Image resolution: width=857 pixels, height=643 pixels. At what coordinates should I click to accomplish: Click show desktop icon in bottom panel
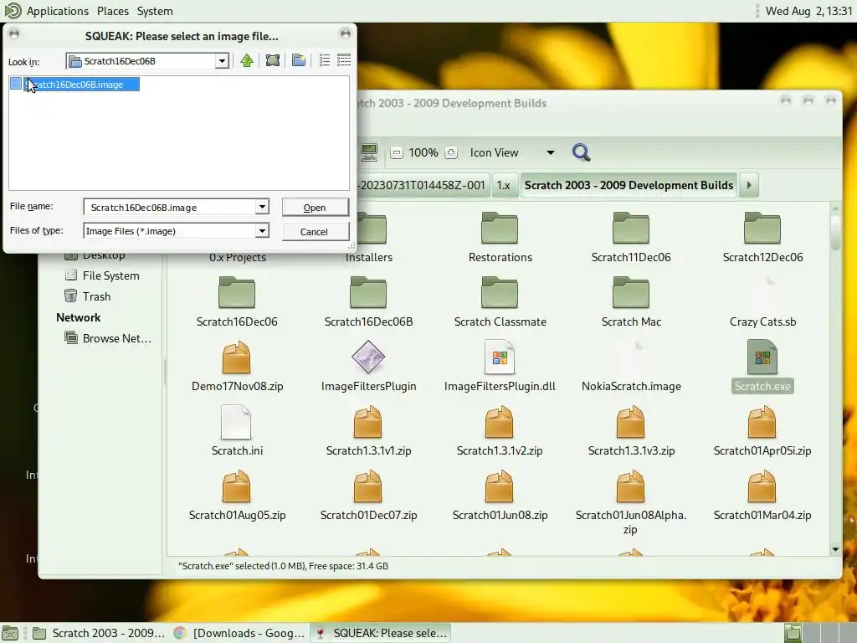[10, 633]
